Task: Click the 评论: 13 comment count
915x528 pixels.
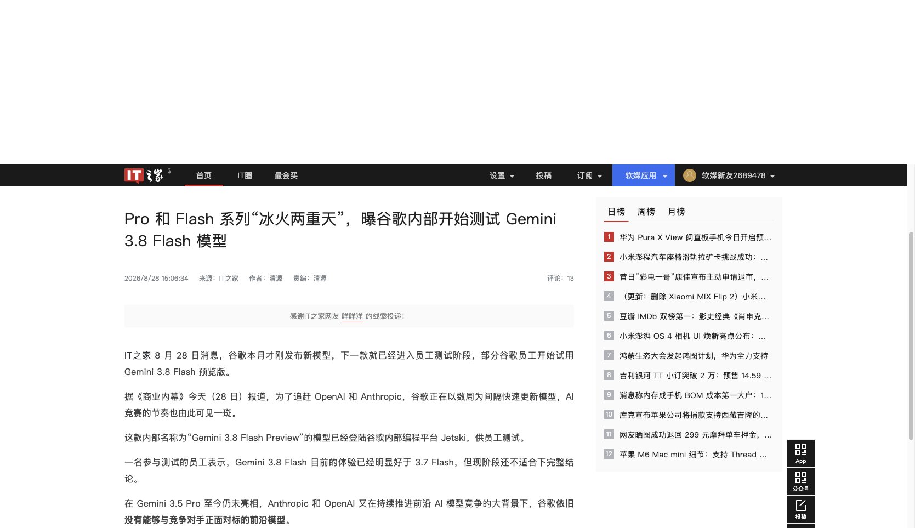Action: pos(560,279)
